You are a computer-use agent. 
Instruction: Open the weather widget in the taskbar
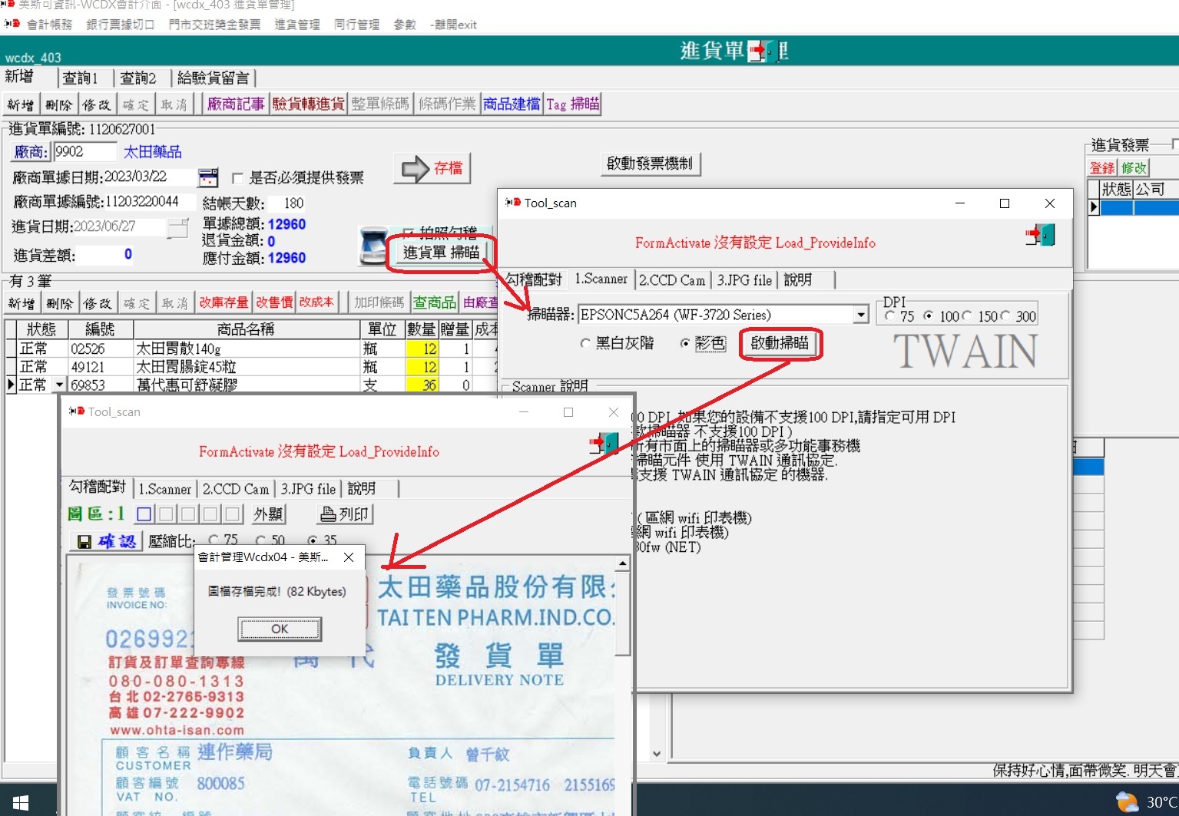(1146, 802)
